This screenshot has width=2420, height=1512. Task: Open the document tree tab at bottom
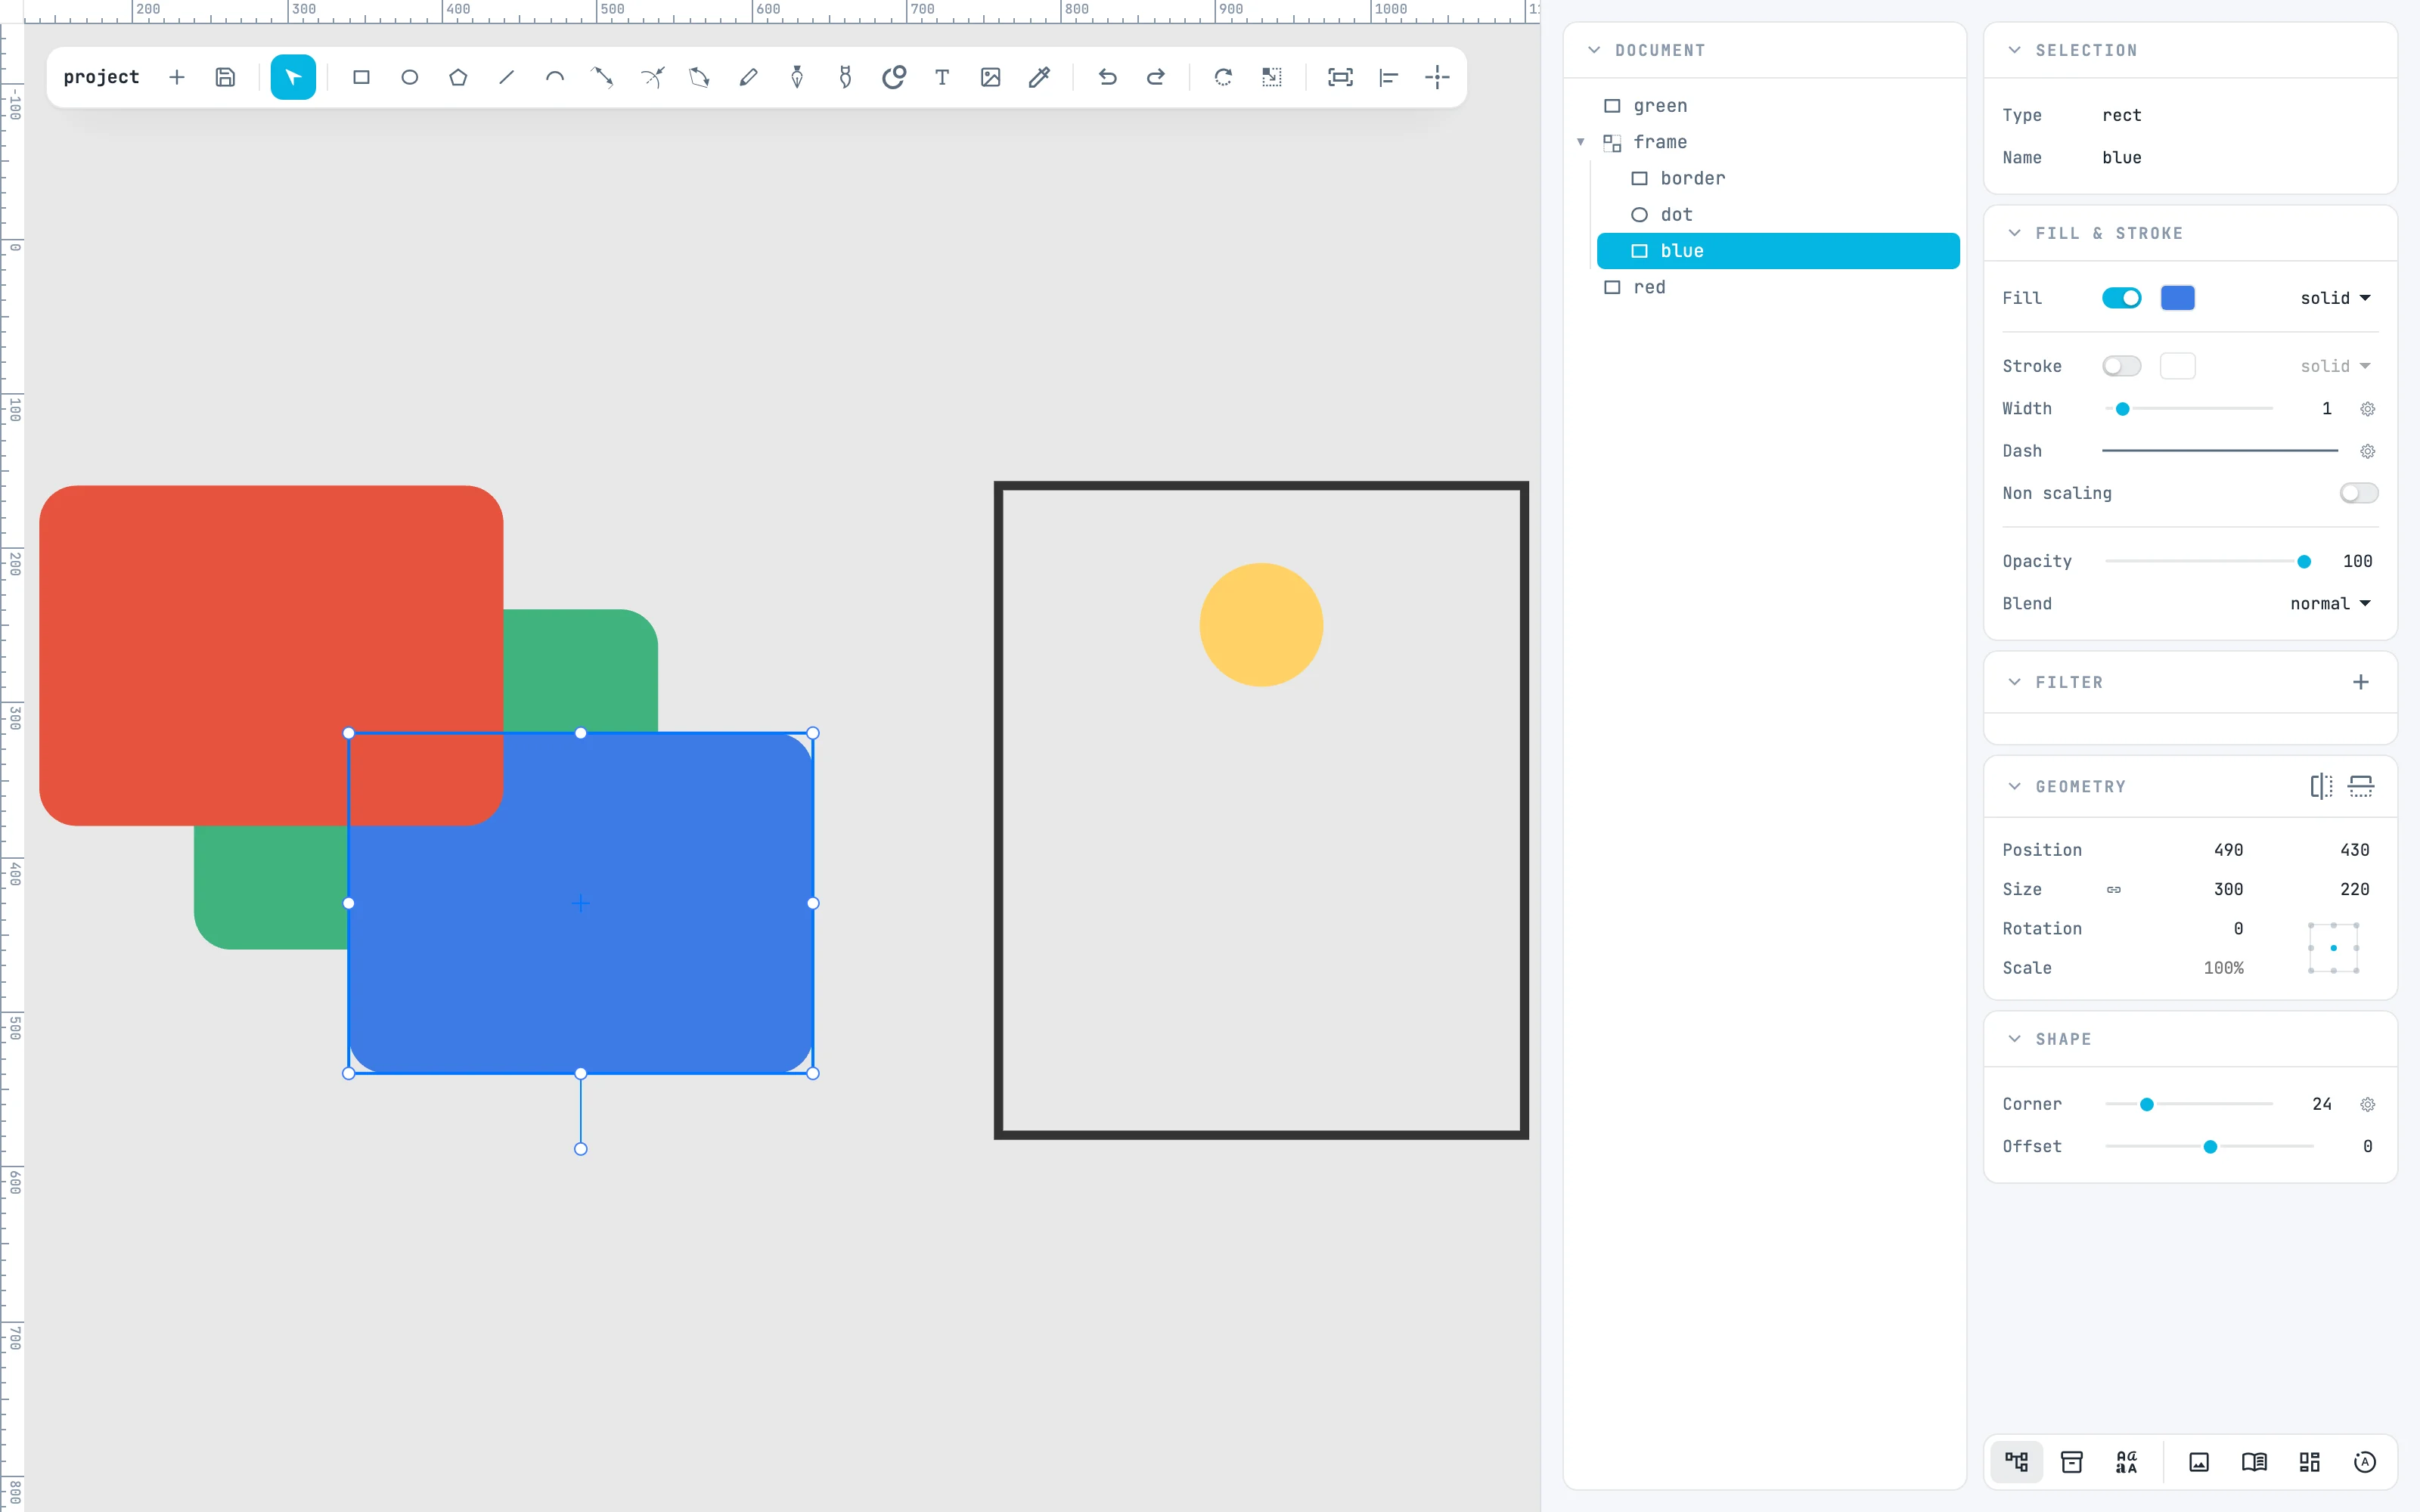pos(2016,1462)
